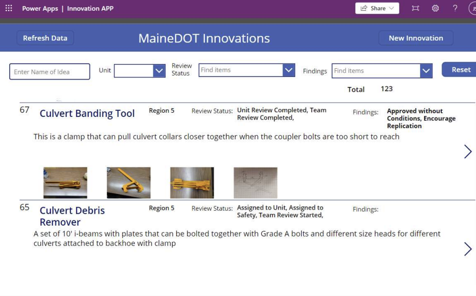
Task: Open the settings gear icon
Action: click(x=436, y=8)
